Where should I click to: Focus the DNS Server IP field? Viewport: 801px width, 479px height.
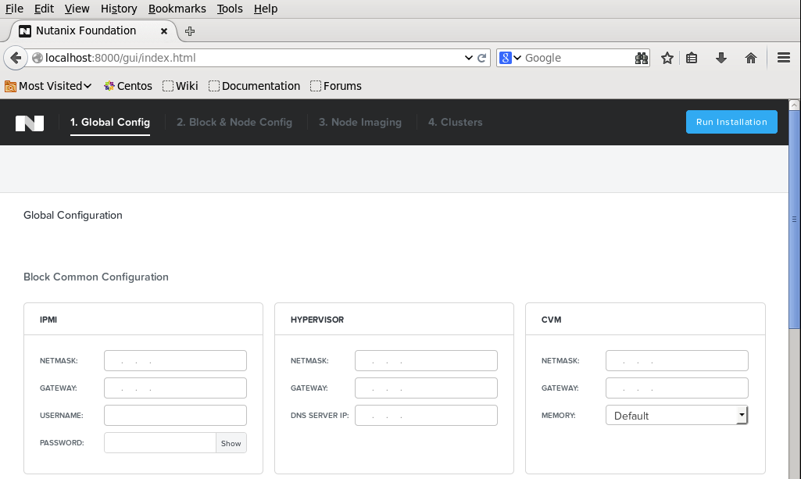pyautogui.click(x=426, y=415)
